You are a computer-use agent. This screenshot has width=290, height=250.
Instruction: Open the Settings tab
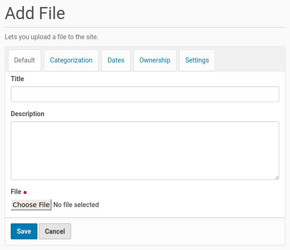(197, 60)
